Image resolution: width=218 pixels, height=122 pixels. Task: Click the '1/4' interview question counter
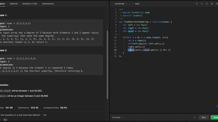[x=45, y=115]
